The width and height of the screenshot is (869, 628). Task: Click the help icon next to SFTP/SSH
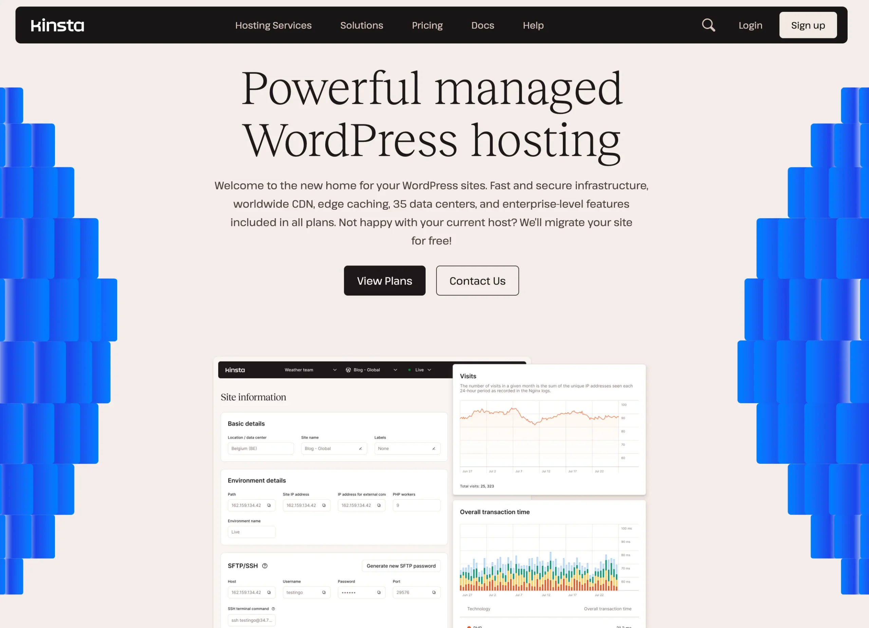pyautogui.click(x=265, y=566)
